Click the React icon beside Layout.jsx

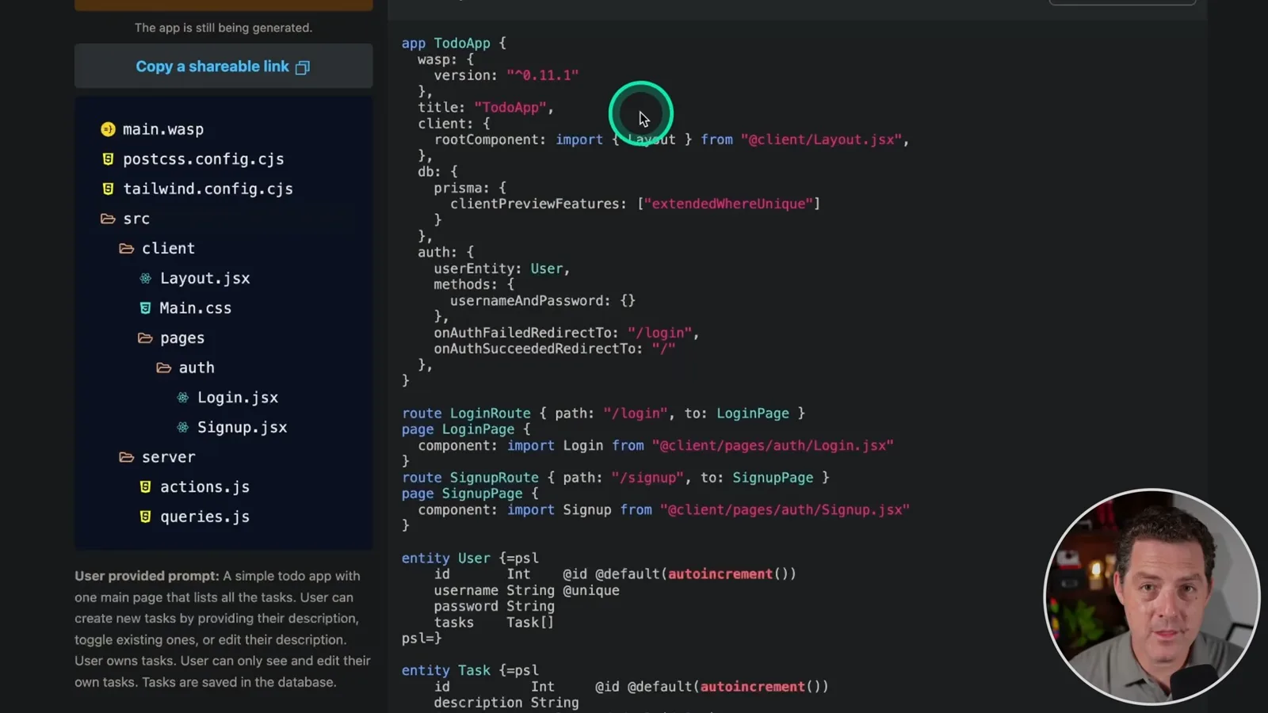tap(145, 278)
